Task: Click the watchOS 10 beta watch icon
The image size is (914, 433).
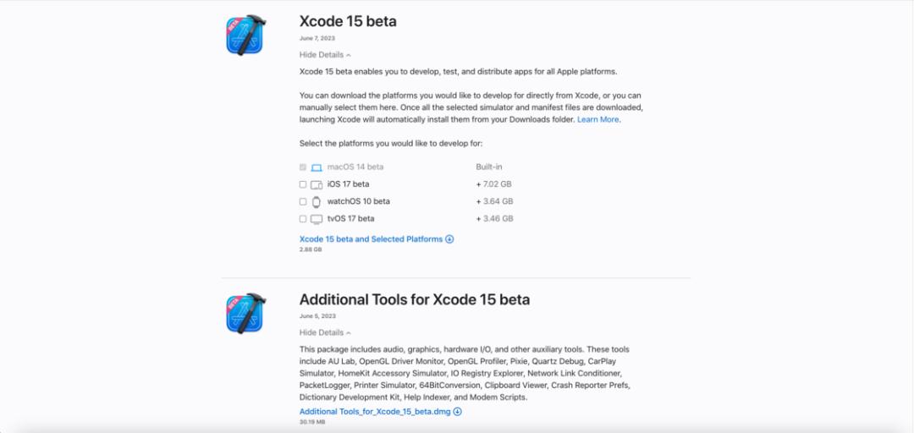Action: [317, 201]
